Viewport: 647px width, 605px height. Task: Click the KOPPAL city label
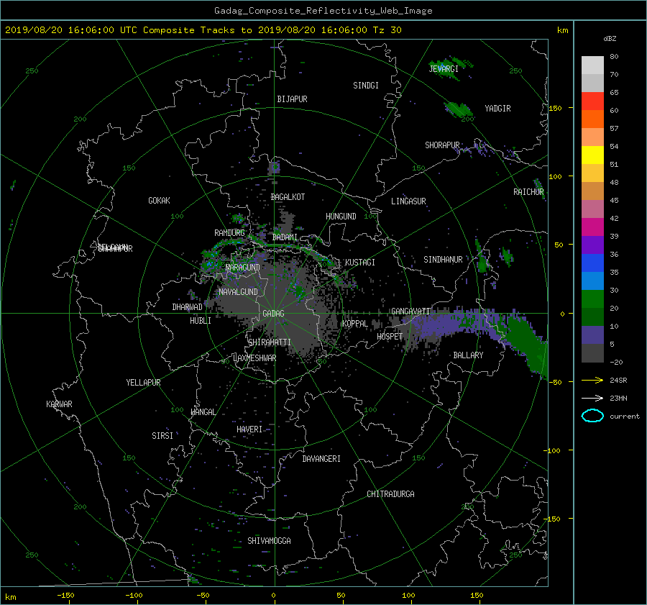pyautogui.click(x=355, y=324)
